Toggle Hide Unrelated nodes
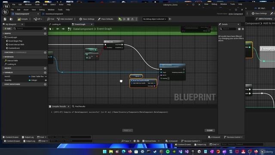 pyautogui.click(x=65, y=19)
